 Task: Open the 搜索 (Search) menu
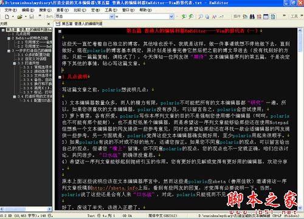point(45,10)
